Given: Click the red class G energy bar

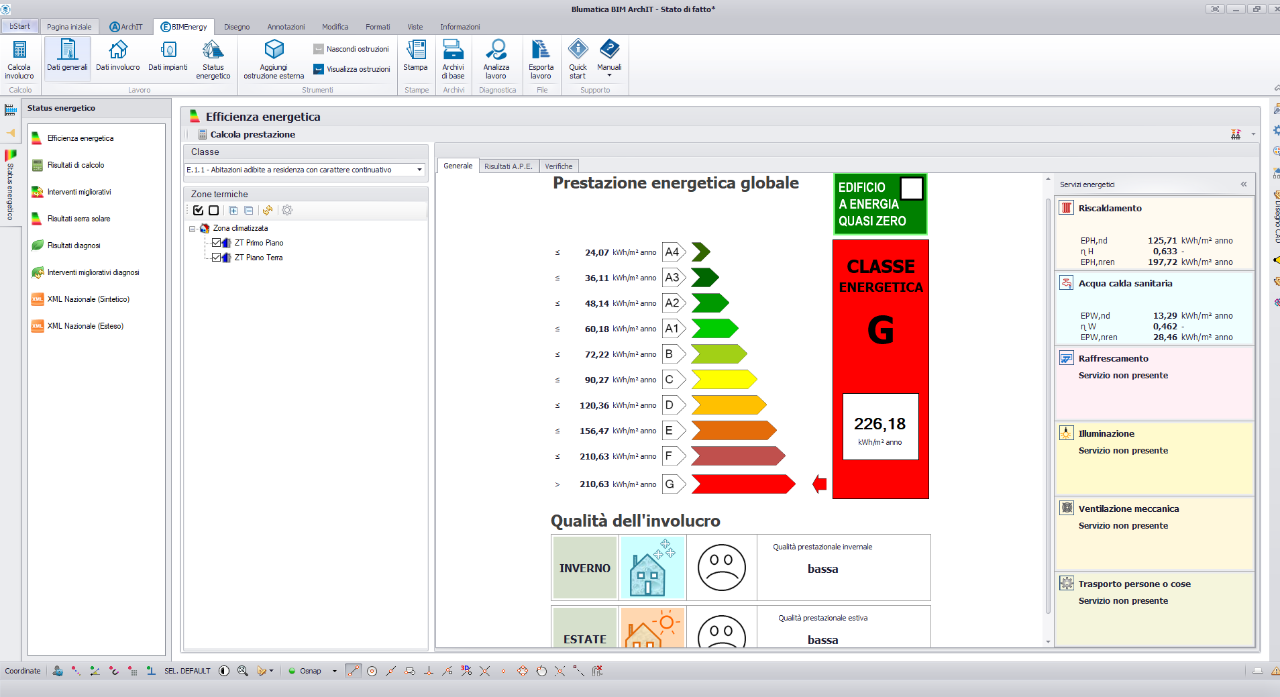Looking at the screenshot, I should click(x=743, y=484).
